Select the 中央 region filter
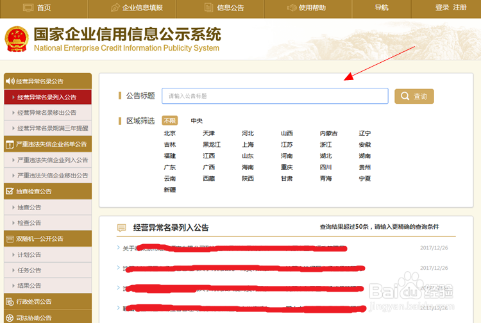Screen dimensions: 481x323 [197, 120]
